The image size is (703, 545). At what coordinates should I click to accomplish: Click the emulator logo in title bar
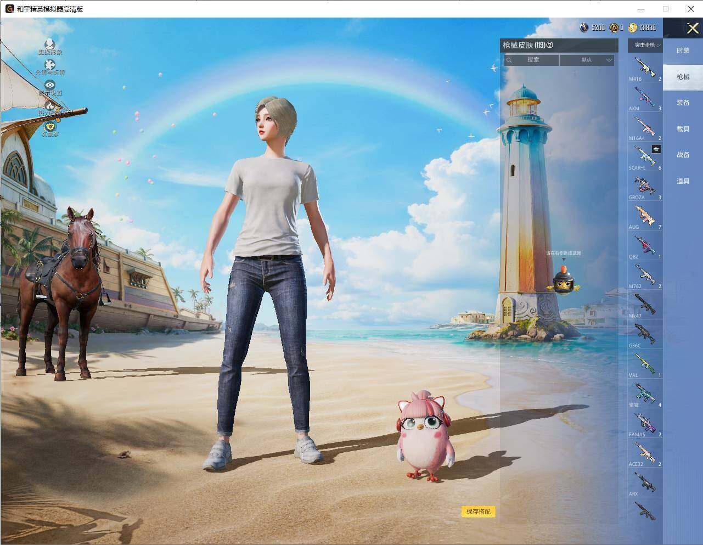coord(9,9)
